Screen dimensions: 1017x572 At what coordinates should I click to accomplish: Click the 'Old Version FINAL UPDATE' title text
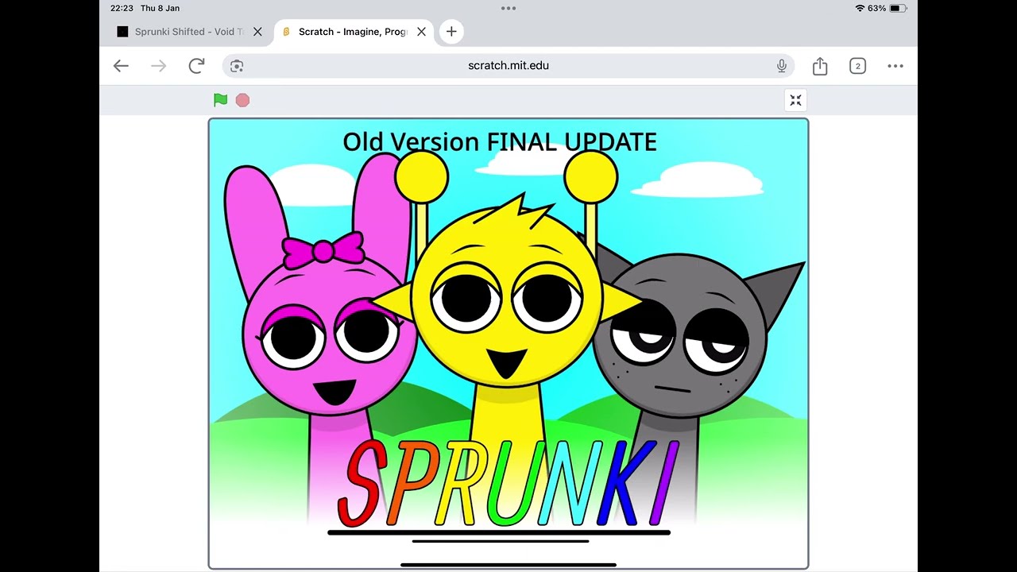click(500, 142)
